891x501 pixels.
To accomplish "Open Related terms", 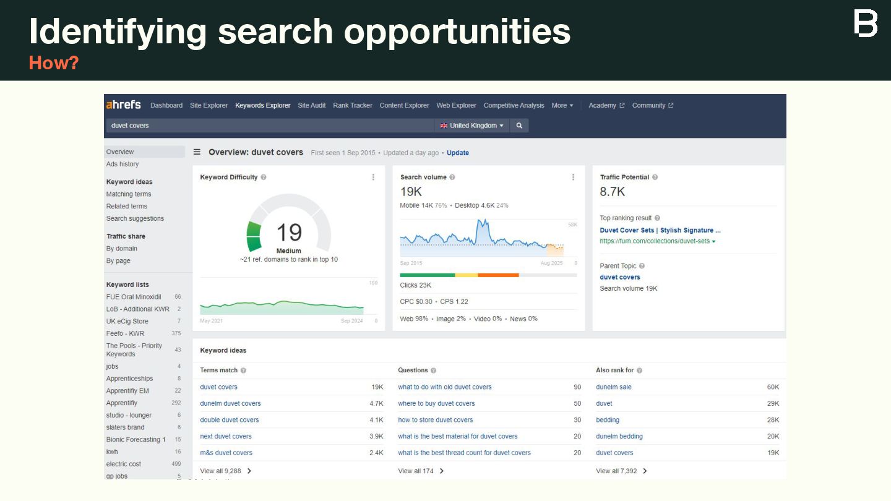I will [127, 207].
